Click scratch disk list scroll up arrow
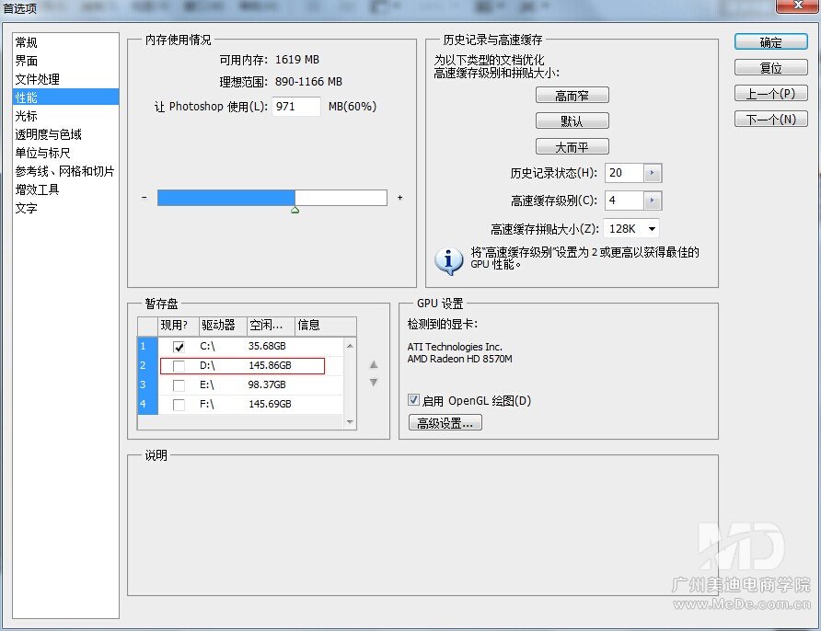Viewport: 821px width, 631px height. point(350,346)
